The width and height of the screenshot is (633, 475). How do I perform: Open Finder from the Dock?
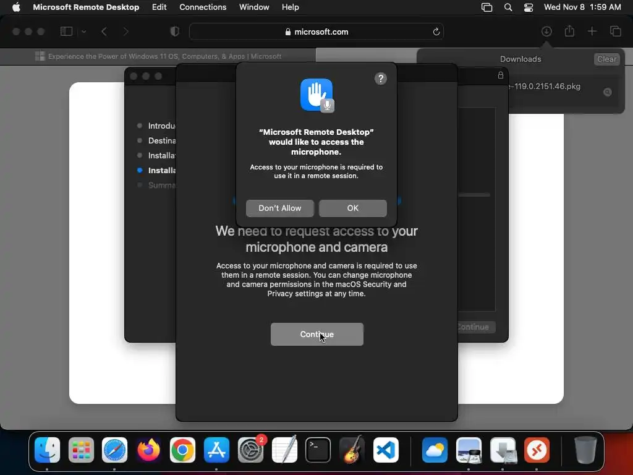[47, 450]
